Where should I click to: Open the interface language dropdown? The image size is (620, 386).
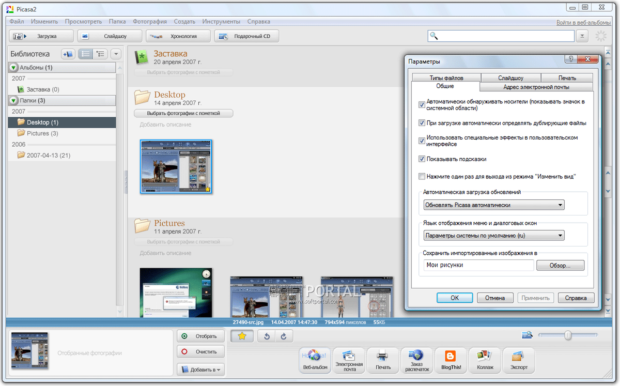coord(493,236)
